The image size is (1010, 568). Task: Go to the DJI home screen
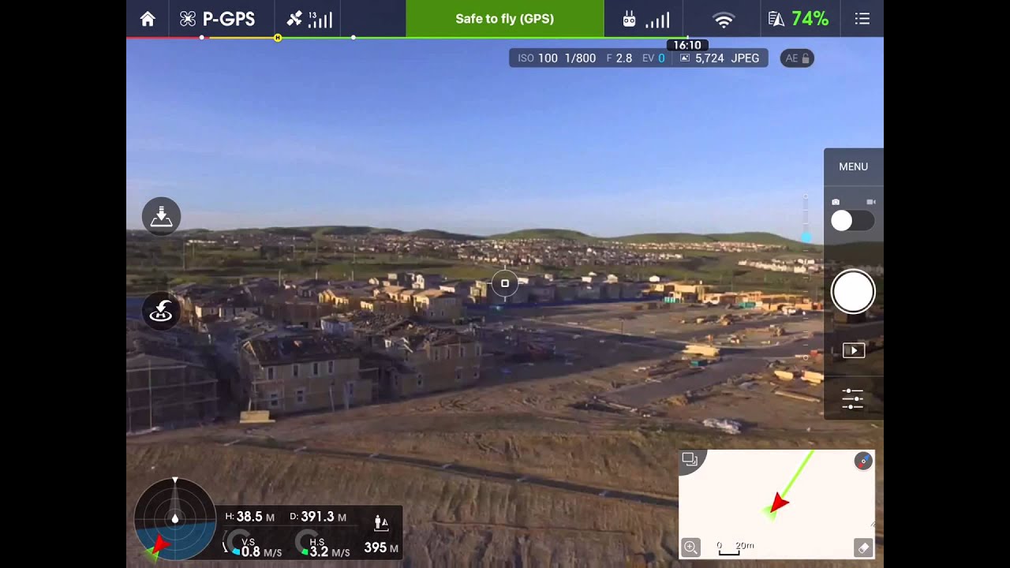click(x=148, y=19)
